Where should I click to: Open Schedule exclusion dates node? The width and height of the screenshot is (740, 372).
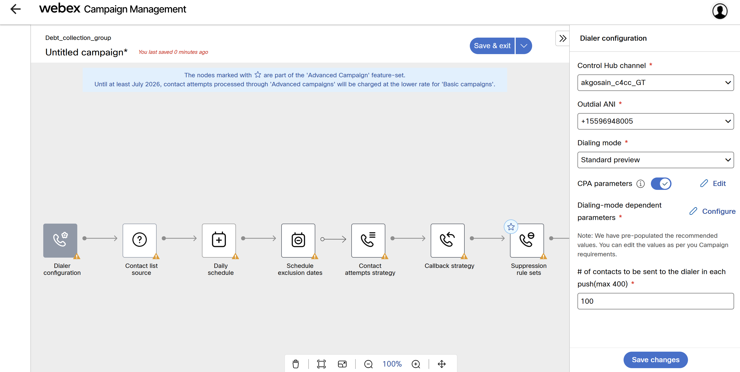[x=298, y=240]
